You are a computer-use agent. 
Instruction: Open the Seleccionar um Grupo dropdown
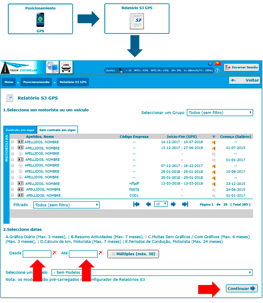[220, 113]
